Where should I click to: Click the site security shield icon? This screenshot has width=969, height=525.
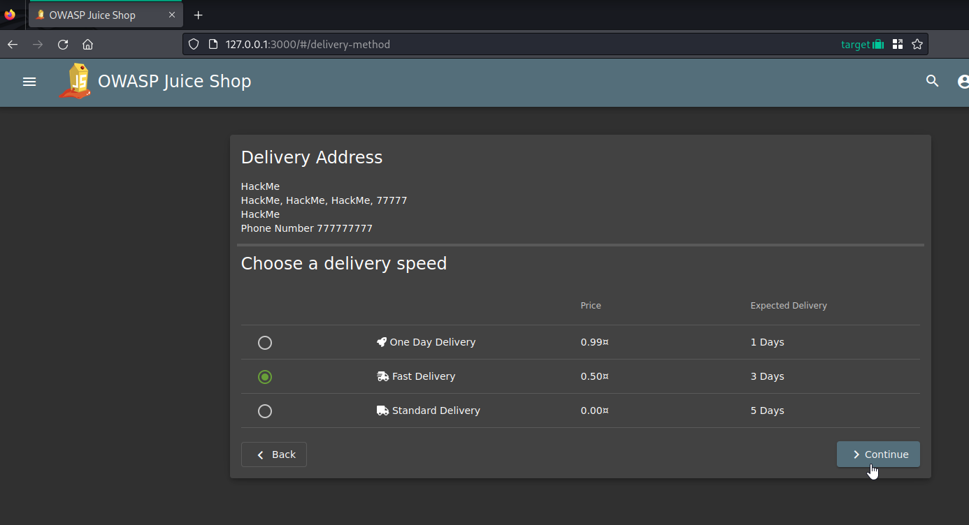click(x=194, y=45)
